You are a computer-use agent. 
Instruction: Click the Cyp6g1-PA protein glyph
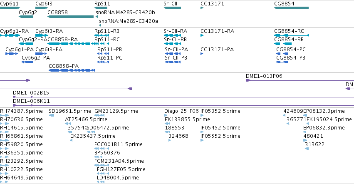[x=12, y=54]
